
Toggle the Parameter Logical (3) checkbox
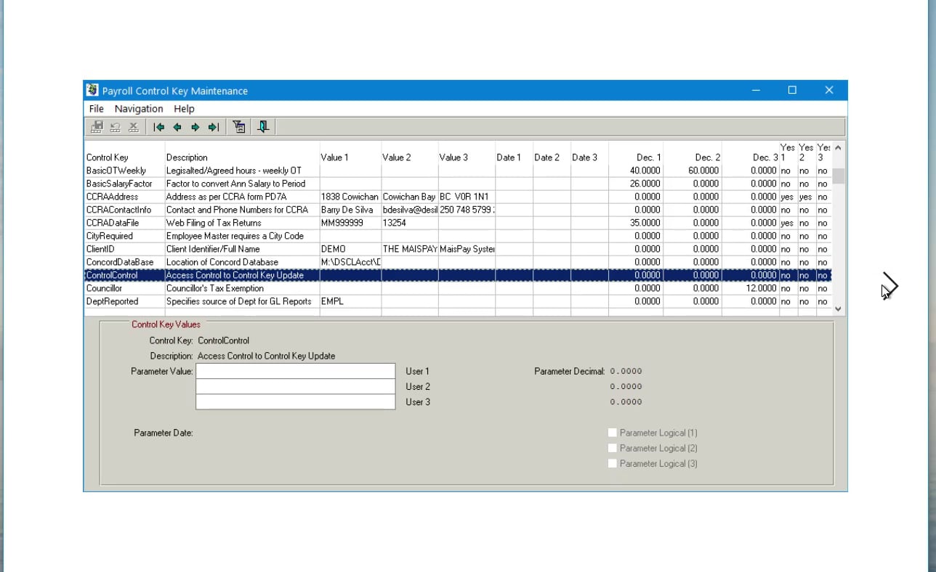click(613, 463)
